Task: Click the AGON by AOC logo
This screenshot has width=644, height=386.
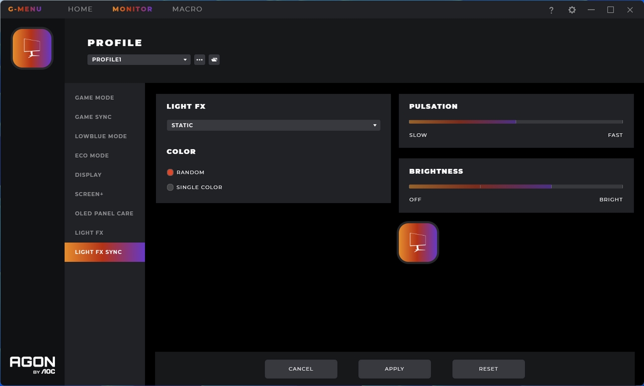Action: [33, 365]
